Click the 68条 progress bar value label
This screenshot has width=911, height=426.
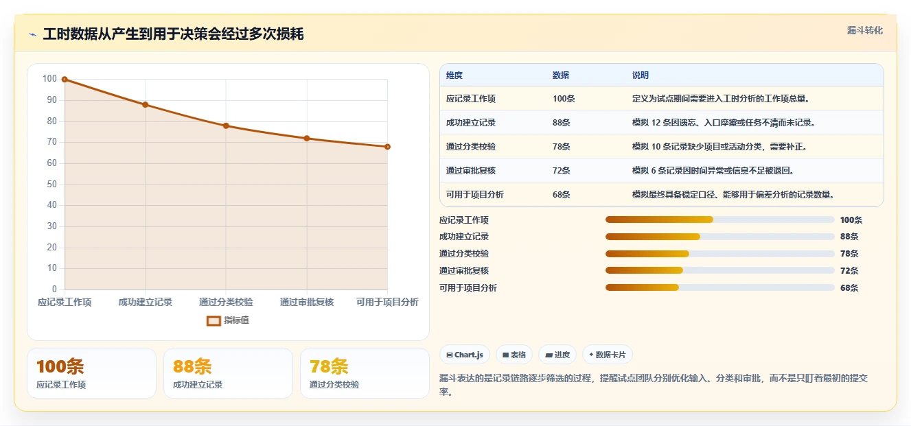coord(849,288)
